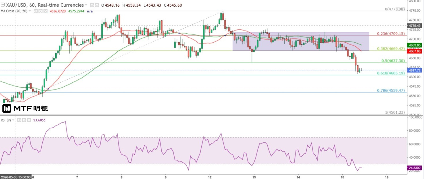Viewport: 424px width, 179px height.
Task: Open settings gear for the RSI indicator
Action: click(x=24, y=120)
